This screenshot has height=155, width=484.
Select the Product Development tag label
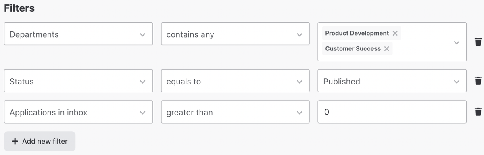pyautogui.click(x=357, y=33)
